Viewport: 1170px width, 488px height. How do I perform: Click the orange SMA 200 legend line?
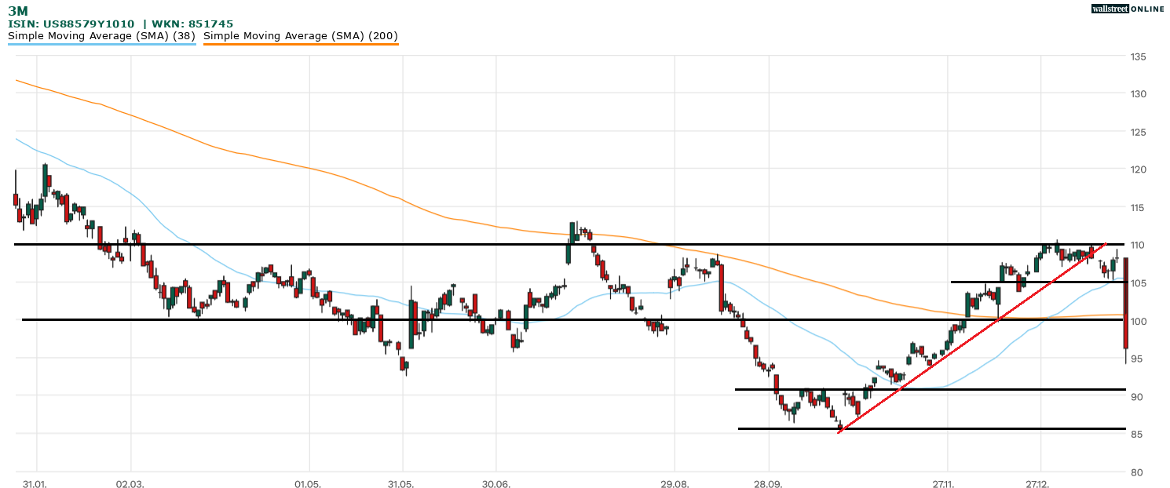tap(301, 44)
